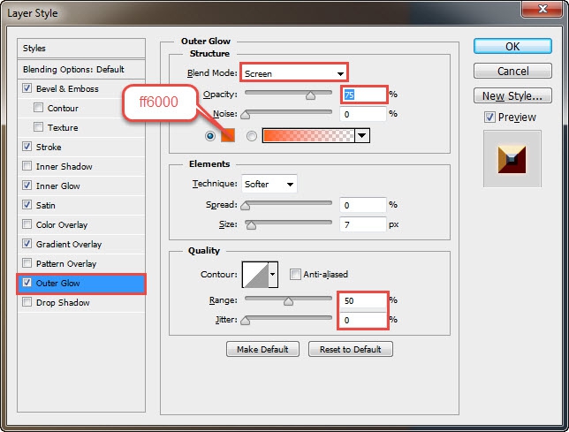The width and height of the screenshot is (569, 432).
Task: Click the Make Default button
Action: 262,349
